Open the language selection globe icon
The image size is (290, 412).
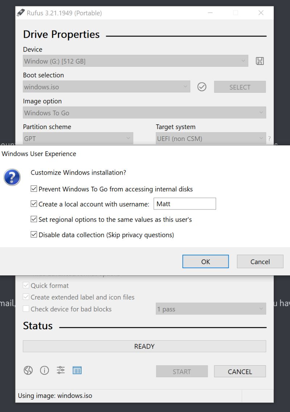point(28,370)
